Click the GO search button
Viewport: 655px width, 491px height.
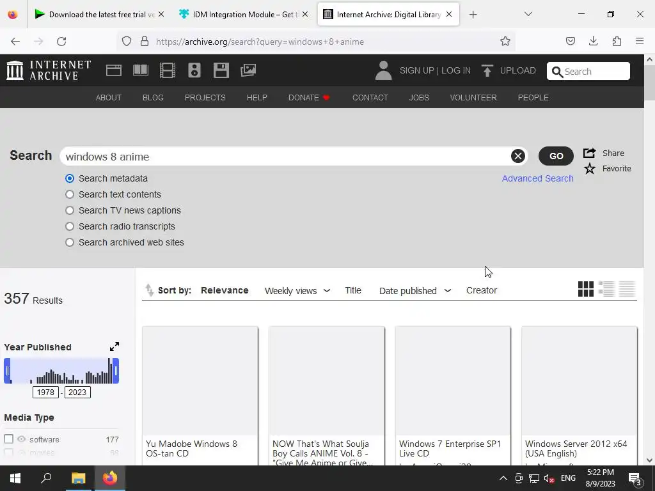[556, 156]
